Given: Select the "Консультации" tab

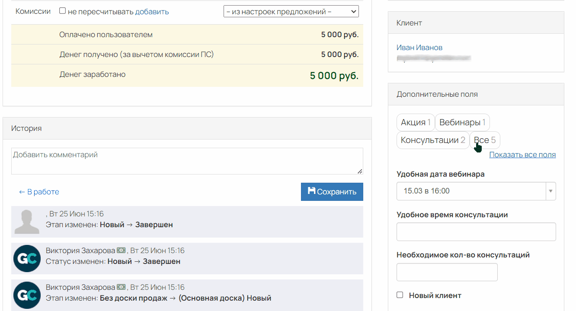Looking at the screenshot, I should [x=433, y=140].
